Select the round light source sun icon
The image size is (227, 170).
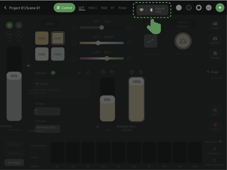[x=183, y=41]
